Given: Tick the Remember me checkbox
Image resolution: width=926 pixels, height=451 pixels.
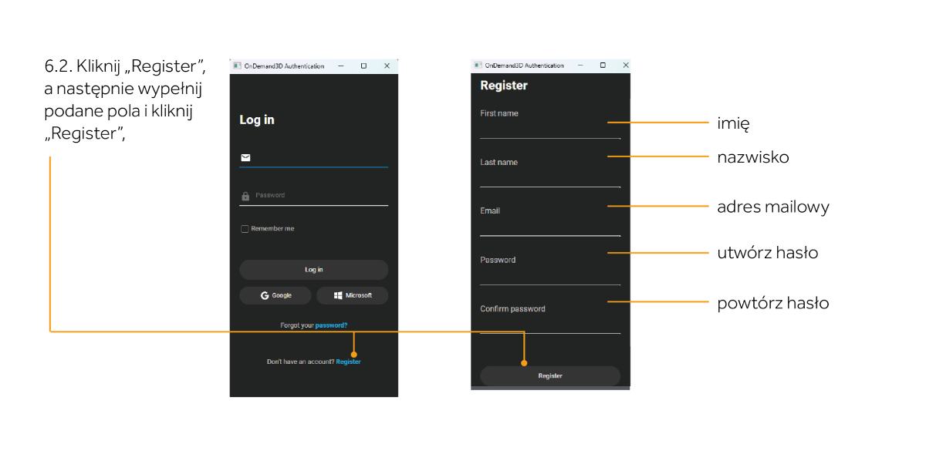Looking at the screenshot, I should tap(245, 229).
